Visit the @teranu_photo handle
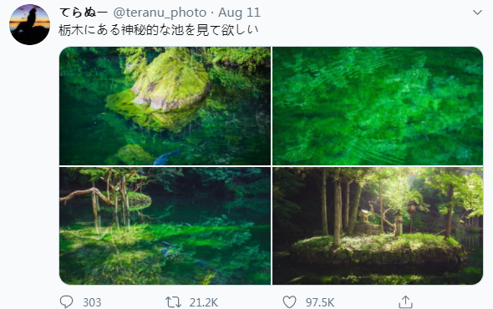This screenshot has width=493, height=309. [x=160, y=13]
